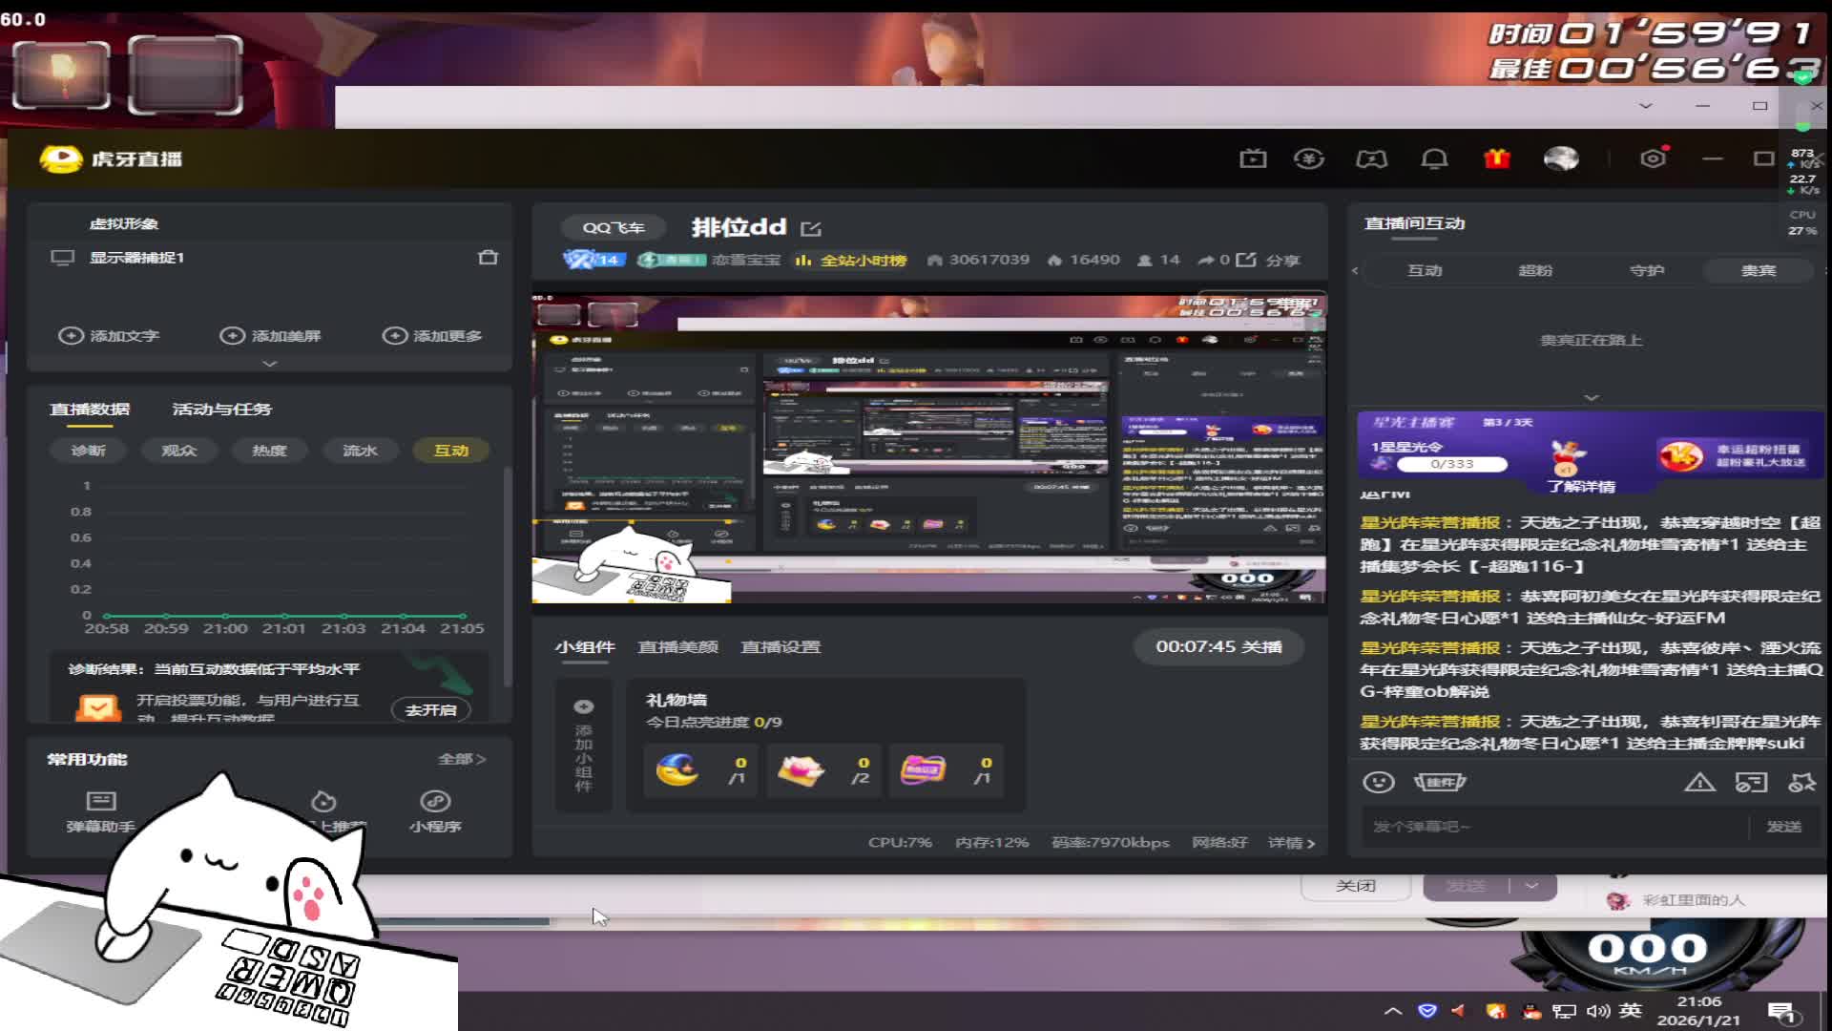The width and height of the screenshot is (1832, 1031).
Task: Click the notification bell icon
Action: click(1434, 158)
